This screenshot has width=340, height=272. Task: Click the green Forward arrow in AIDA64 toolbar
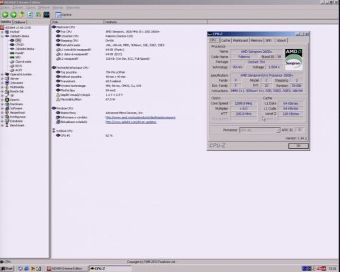click(14, 15)
